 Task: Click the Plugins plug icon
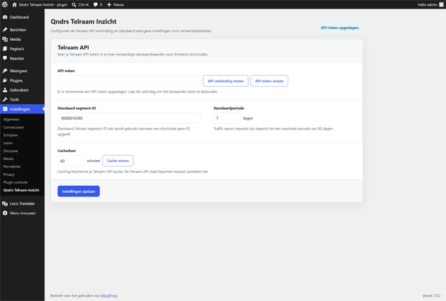click(x=5, y=81)
